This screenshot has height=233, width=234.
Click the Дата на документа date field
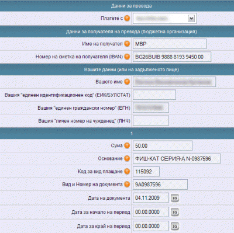(151, 198)
